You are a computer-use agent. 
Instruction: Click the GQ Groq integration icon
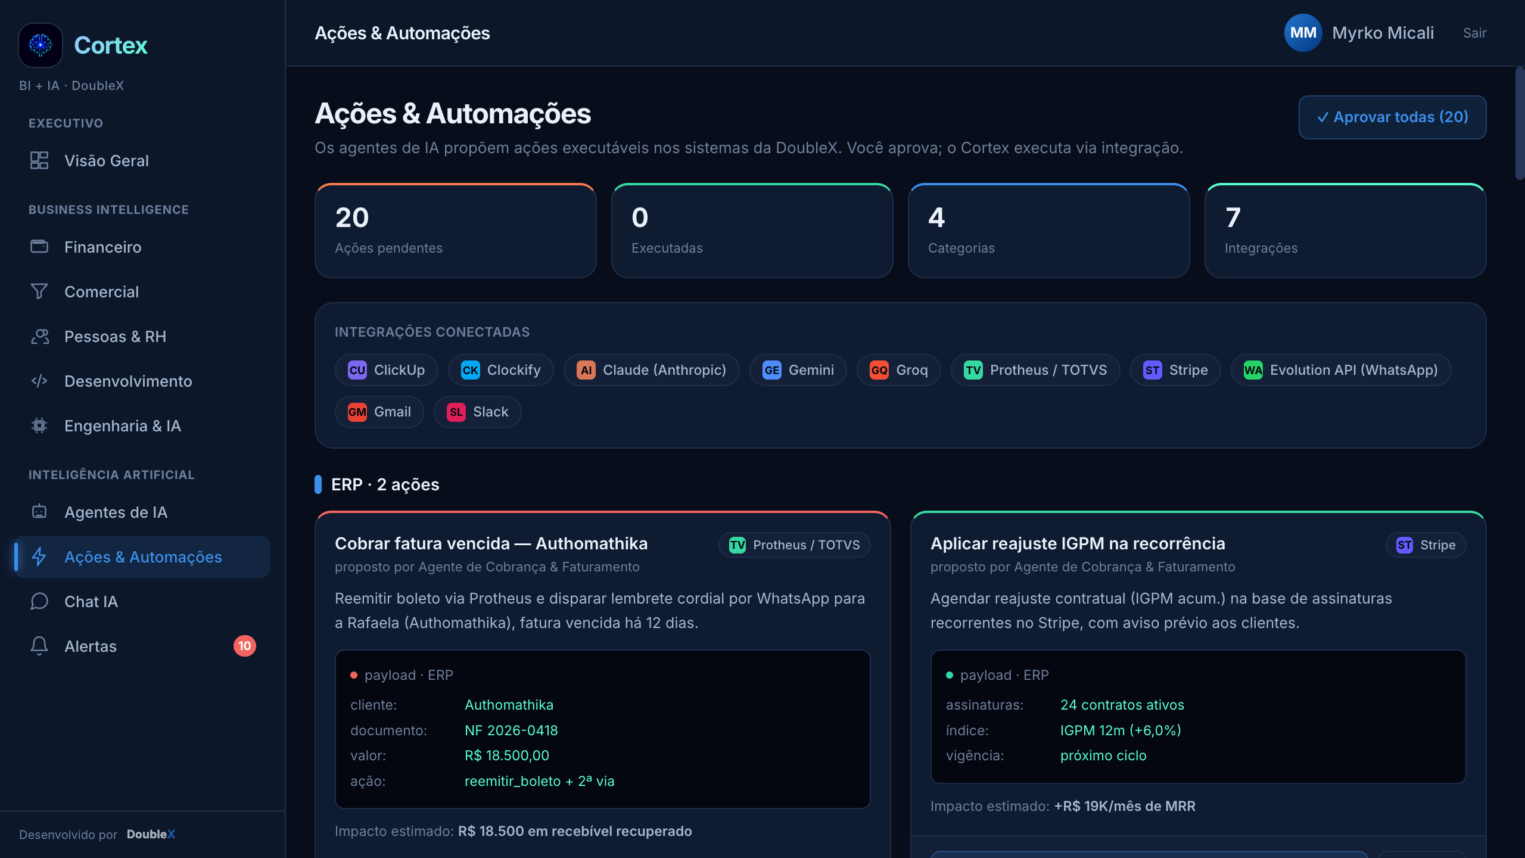tap(879, 370)
